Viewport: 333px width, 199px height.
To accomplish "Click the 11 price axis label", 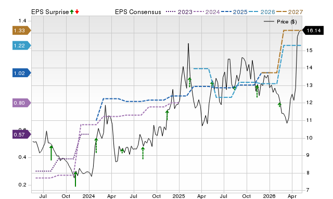I will pyautogui.click(x=309, y=120).
